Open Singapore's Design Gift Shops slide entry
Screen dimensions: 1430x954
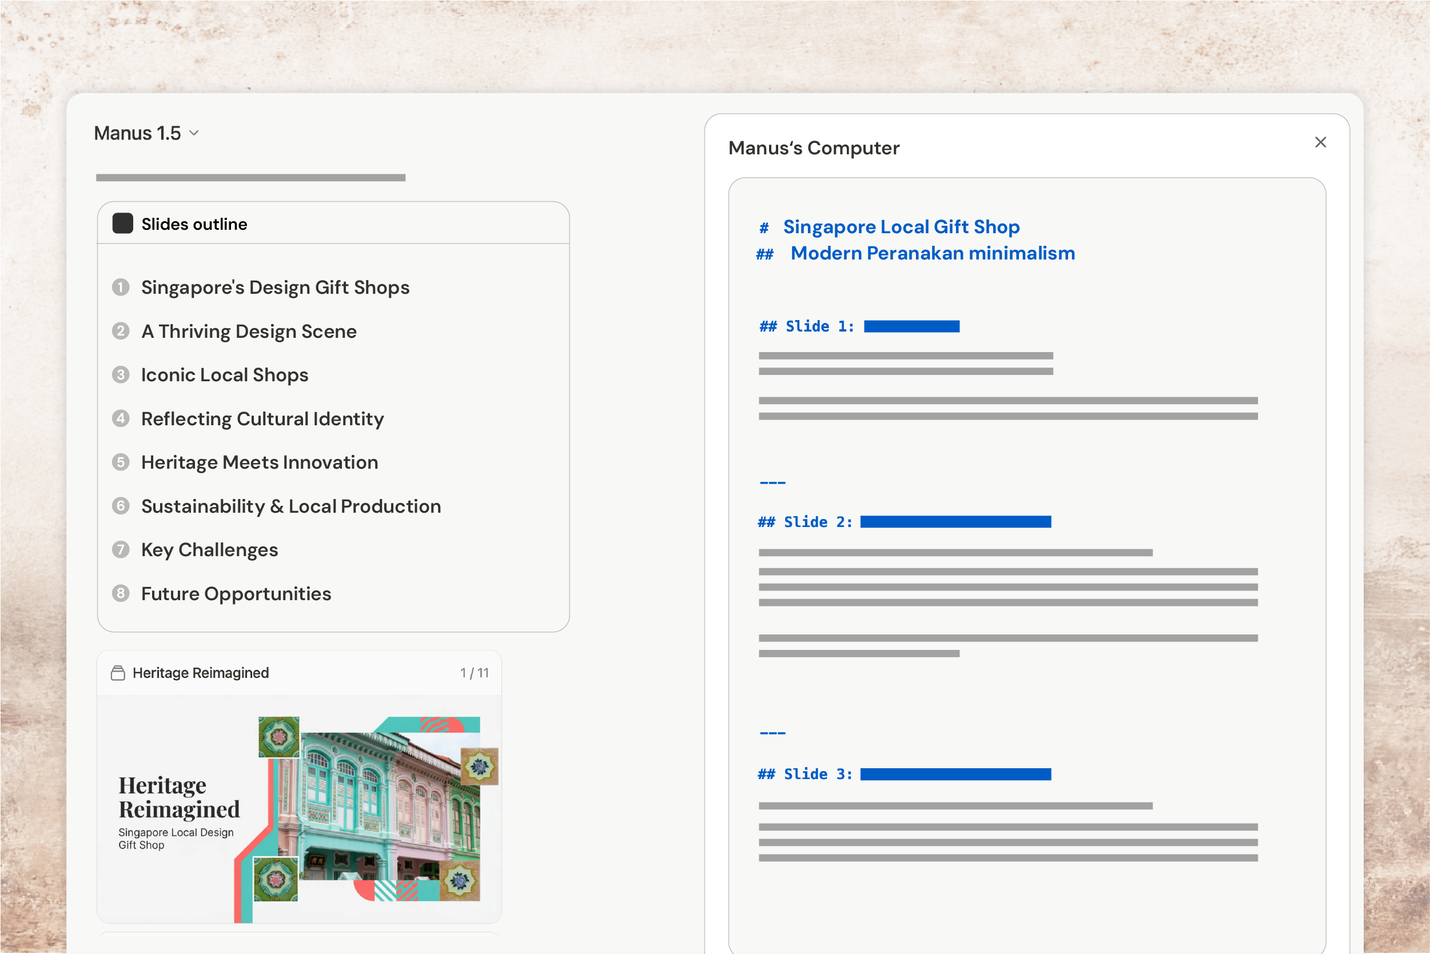tap(275, 287)
